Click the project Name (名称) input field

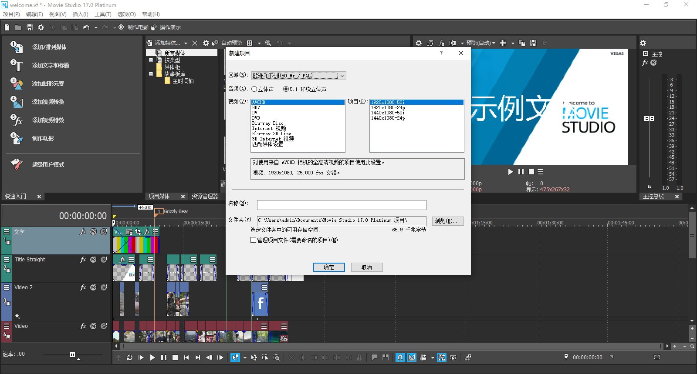[x=342, y=205]
